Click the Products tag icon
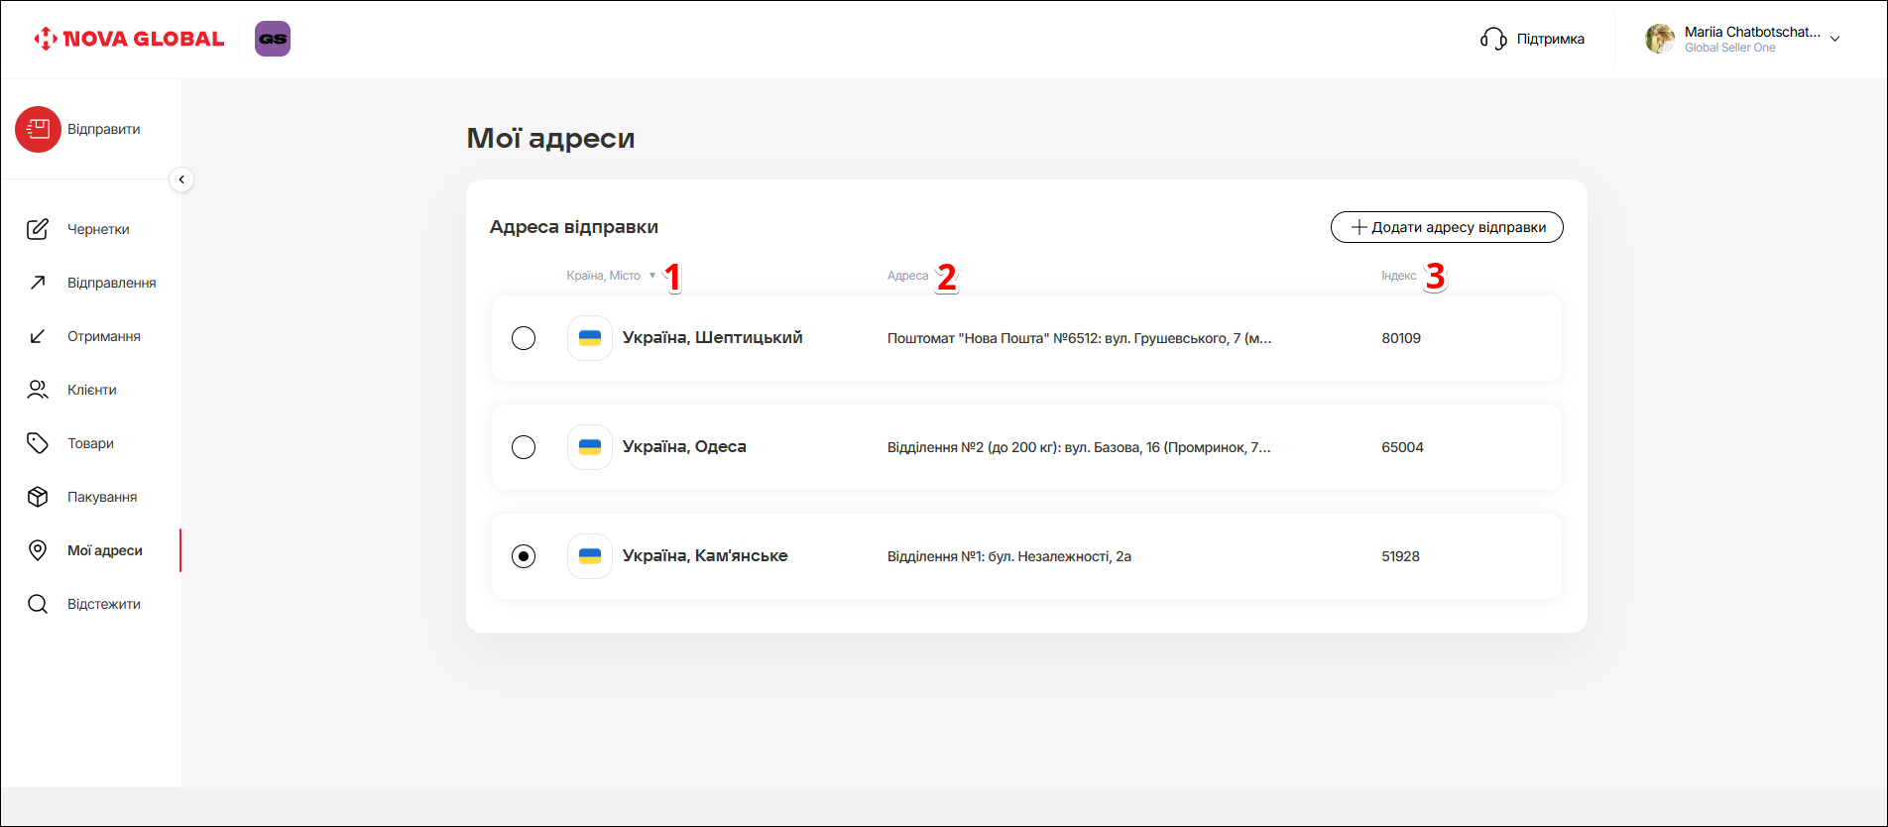Screen dimensions: 1888x827 point(38,443)
